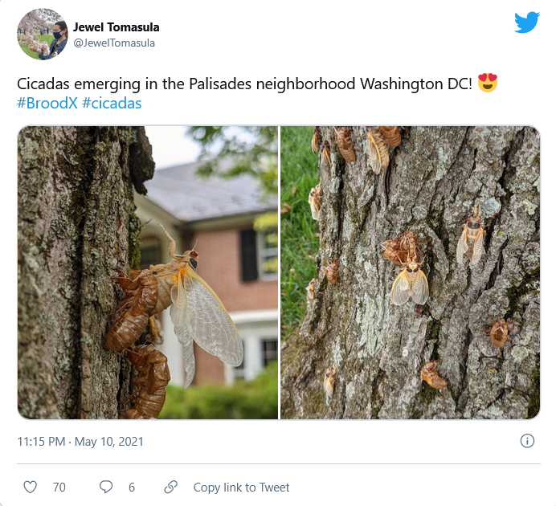The image size is (556, 506).
Task: Click the tweet text about Palisades
Action: click(x=245, y=84)
